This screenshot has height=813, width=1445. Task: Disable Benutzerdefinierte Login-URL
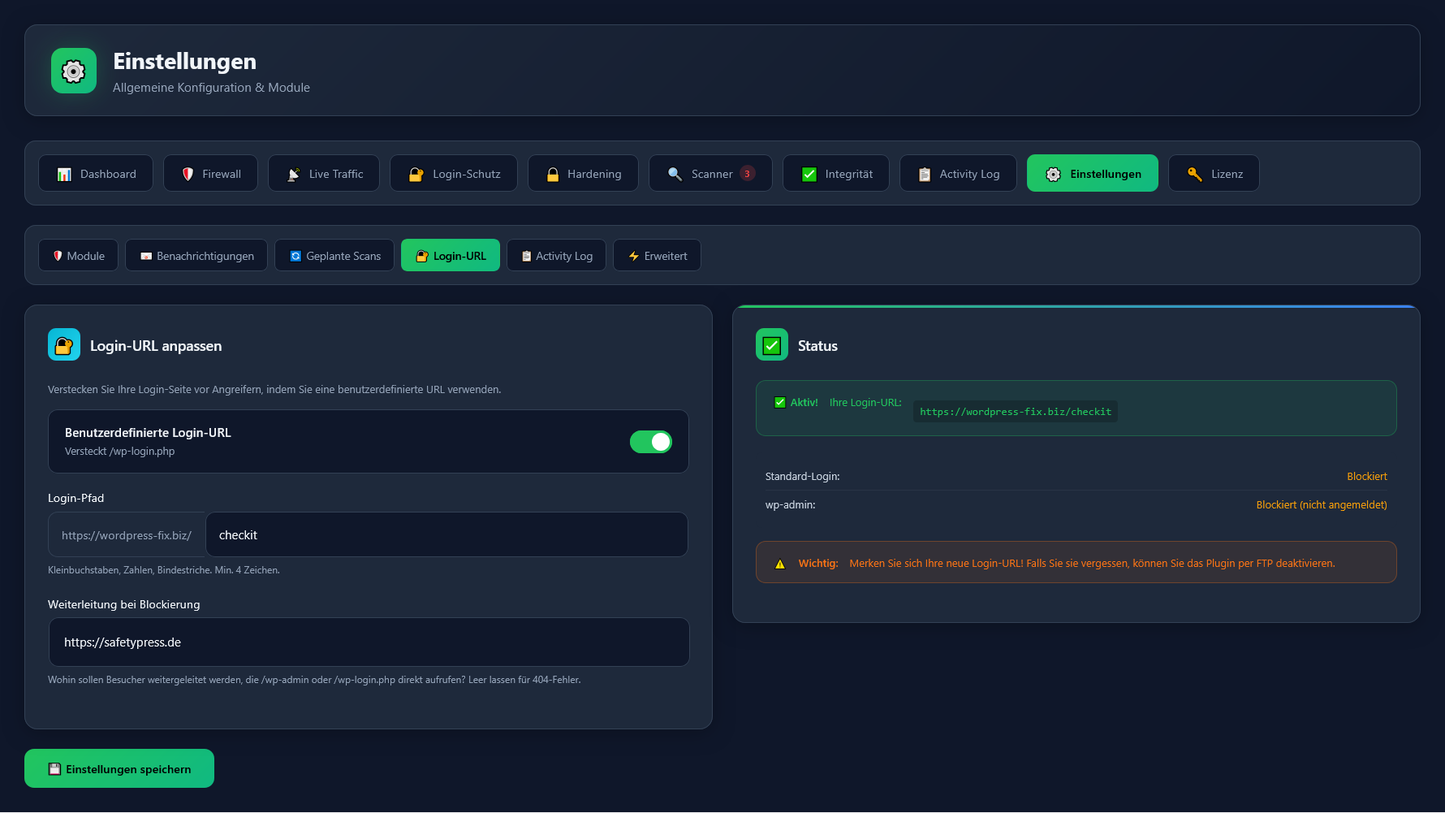pyautogui.click(x=651, y=442)
